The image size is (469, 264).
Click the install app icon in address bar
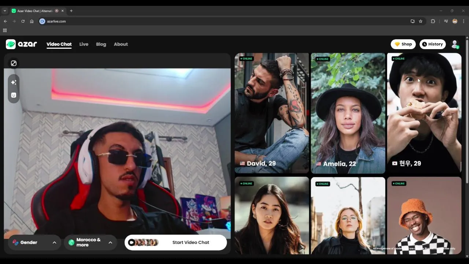click(413, 21)
